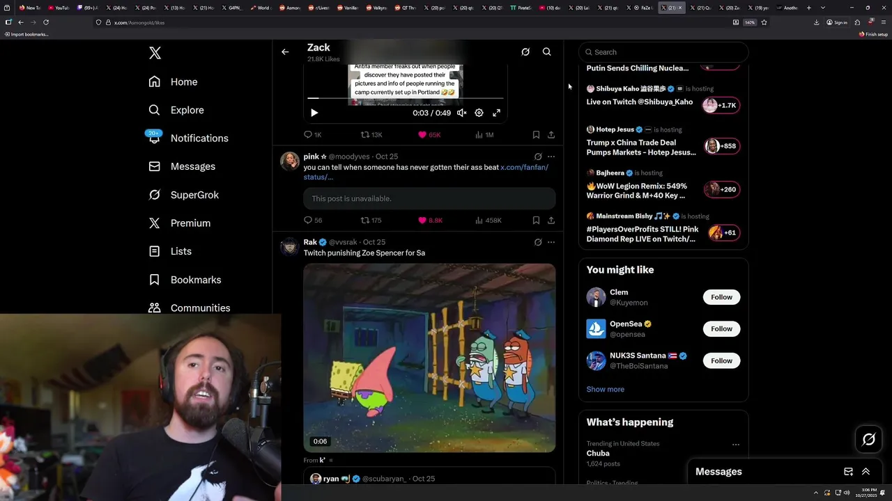Open the Explore page
Image resolution: width=892 pixels, height=501 pixels.
176,110
